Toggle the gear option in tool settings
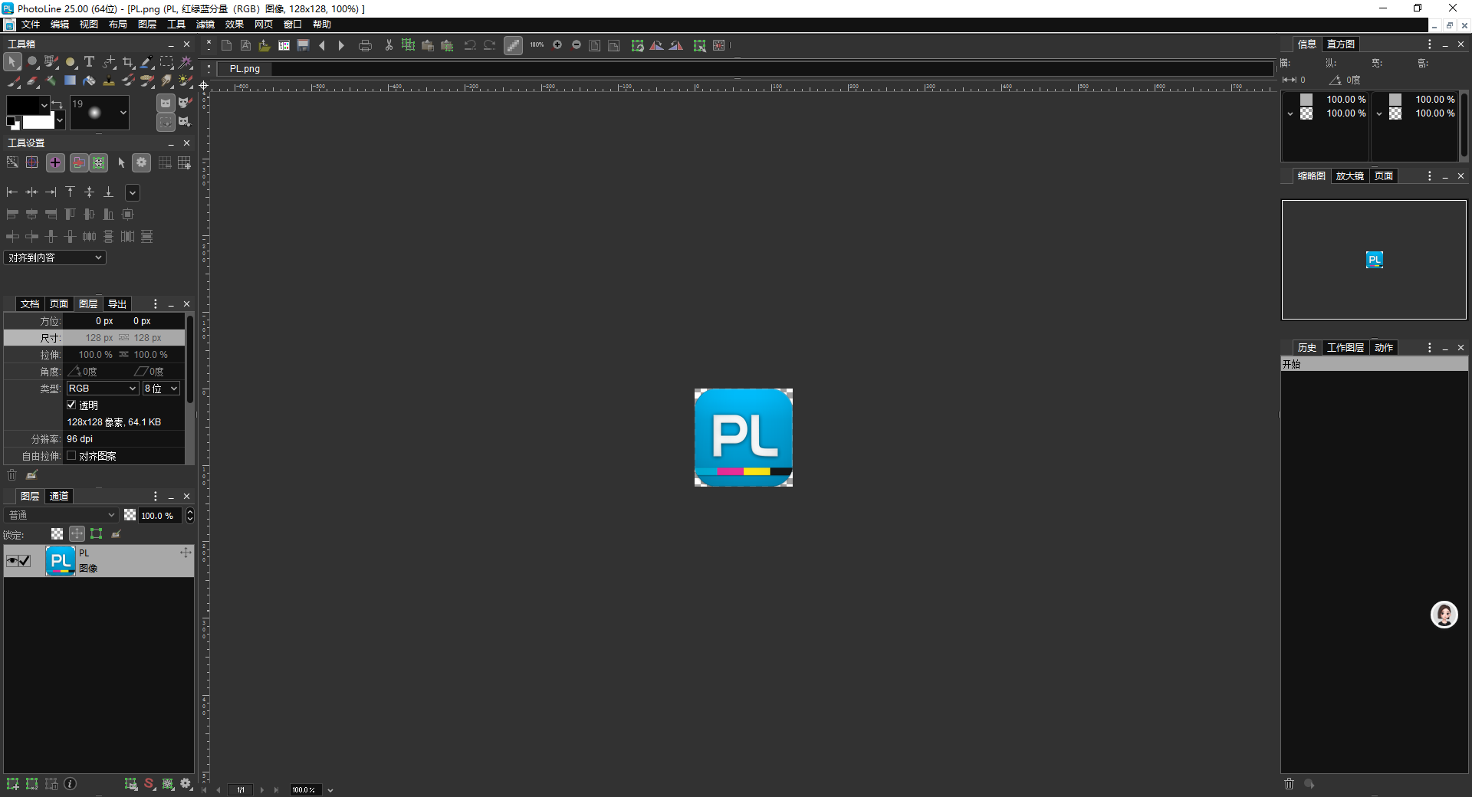1472x797 pixels. pos(141,162)
